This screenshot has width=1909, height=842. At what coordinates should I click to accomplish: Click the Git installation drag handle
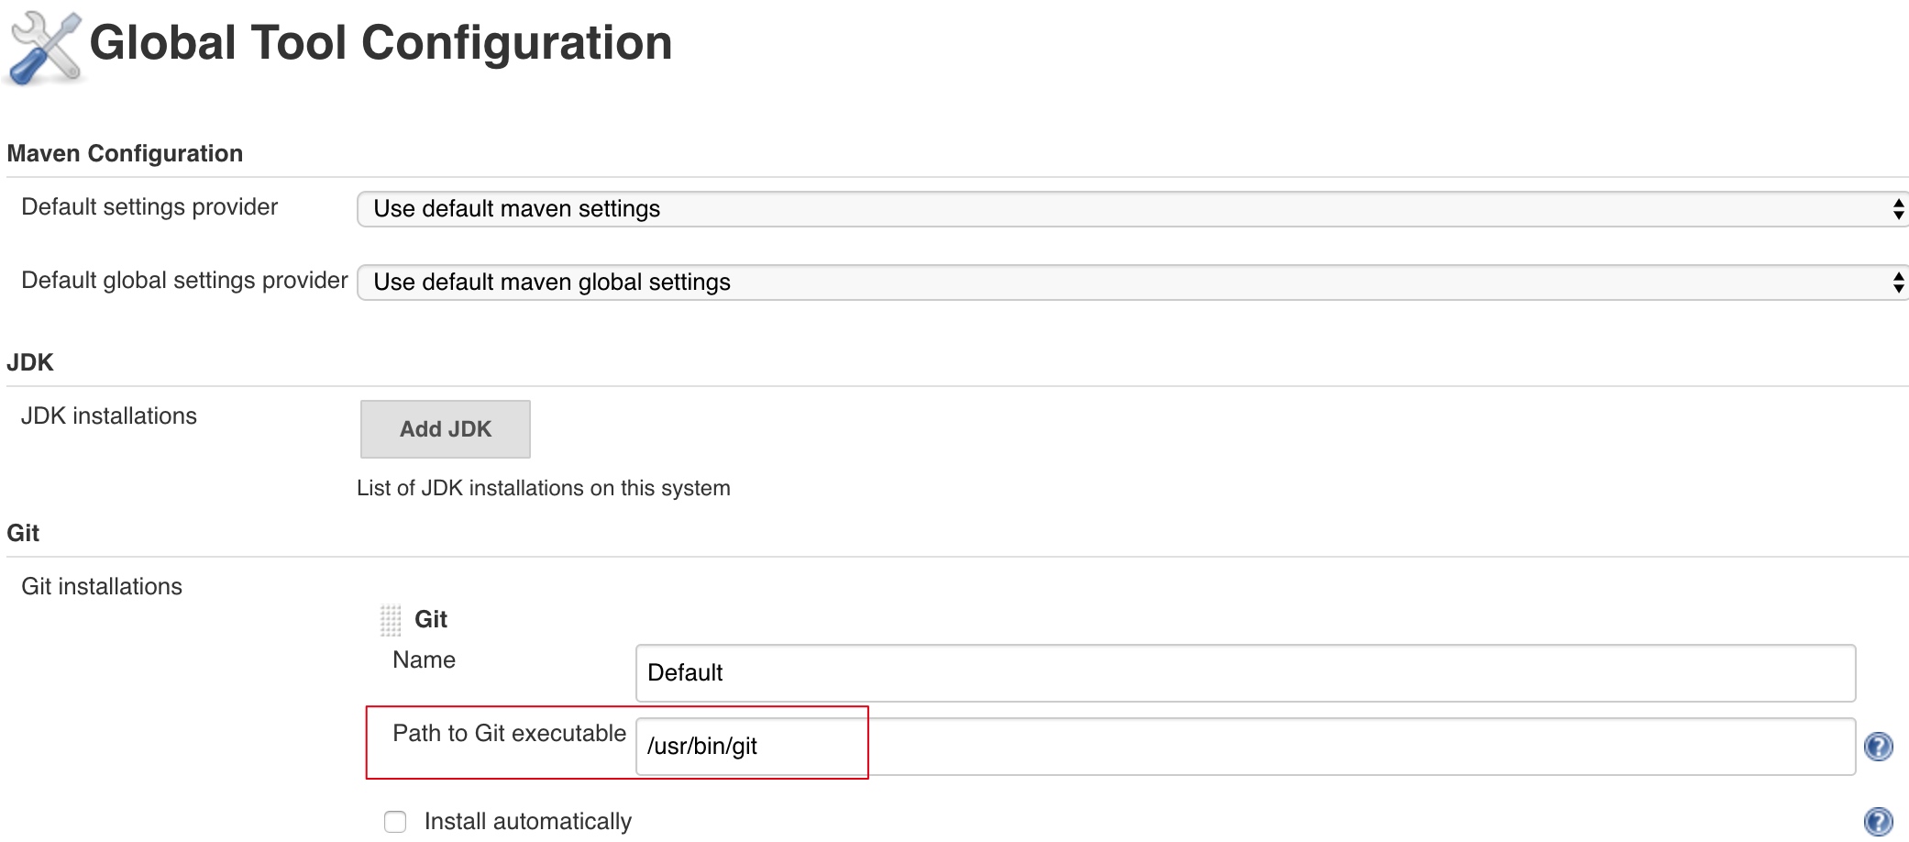[391, 621]
